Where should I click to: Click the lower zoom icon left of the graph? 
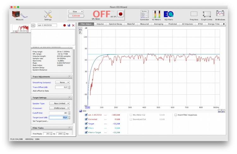point(80,32)
